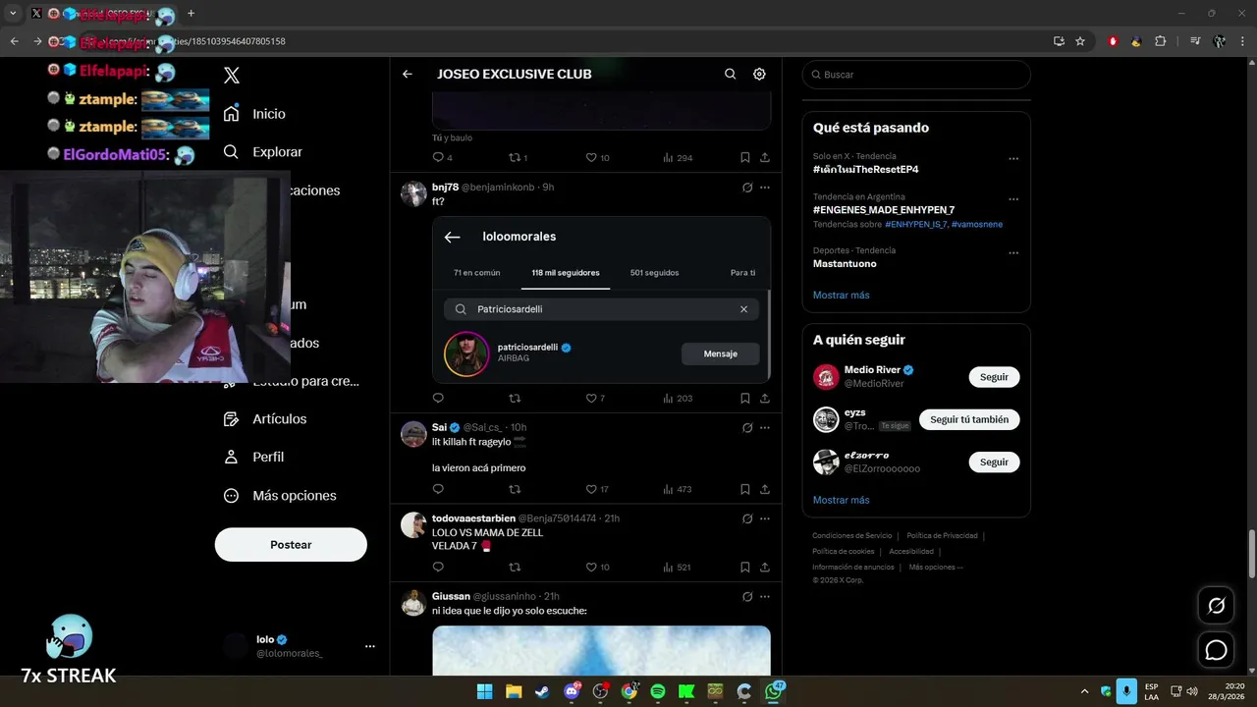
Task: Open Grok floating button
Action: pyautogui.click(x=1217, y=606)
